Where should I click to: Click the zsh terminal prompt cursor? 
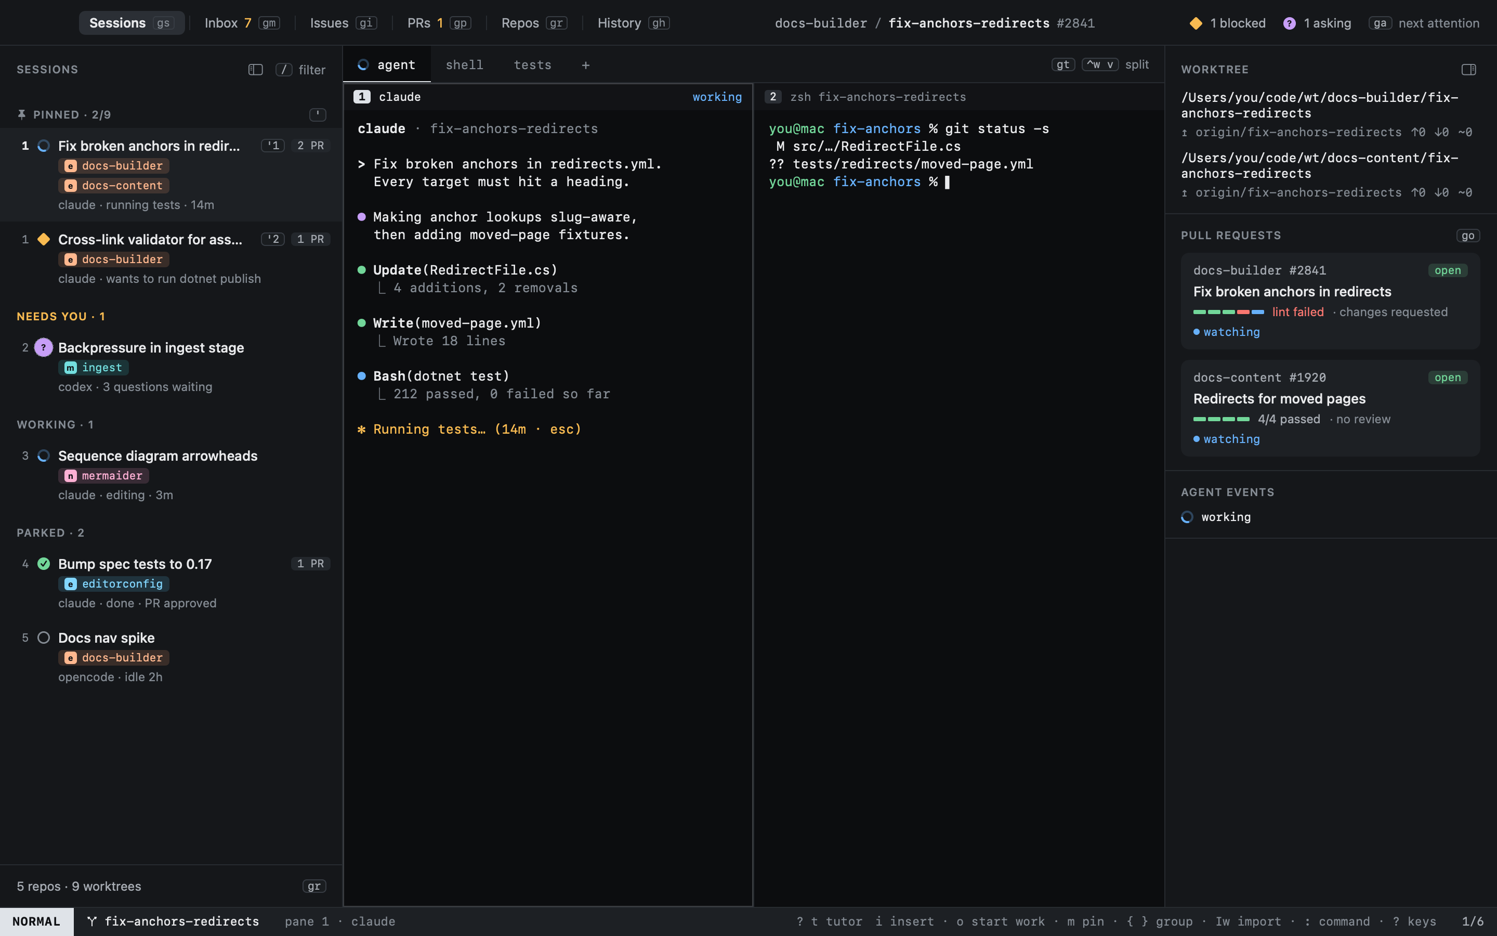click(x=947, y=182)
